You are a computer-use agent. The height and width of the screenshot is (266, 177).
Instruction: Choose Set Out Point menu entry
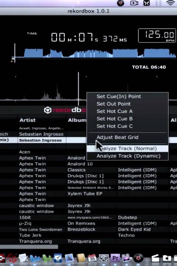[x=114, y=104]
